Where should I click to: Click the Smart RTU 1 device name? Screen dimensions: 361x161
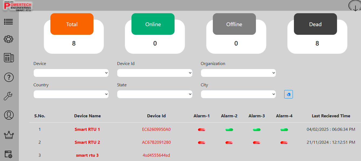coord(87,129)
